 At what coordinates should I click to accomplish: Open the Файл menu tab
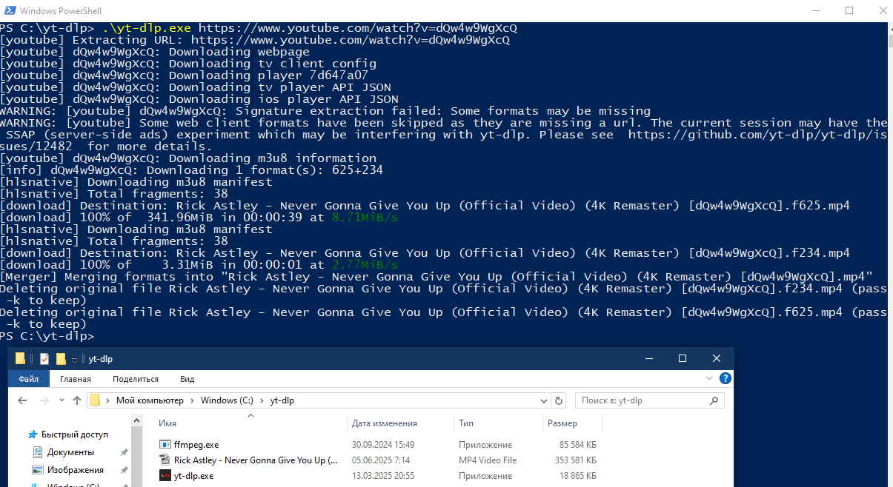click(x=29, y=379)
